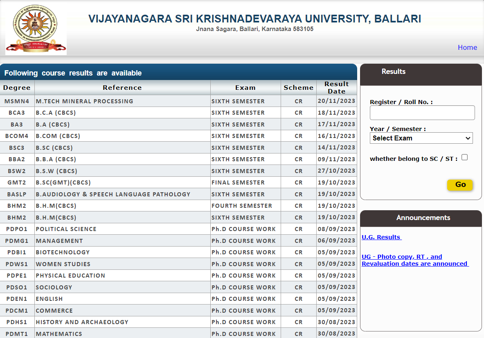Click the university name heading

254,18
